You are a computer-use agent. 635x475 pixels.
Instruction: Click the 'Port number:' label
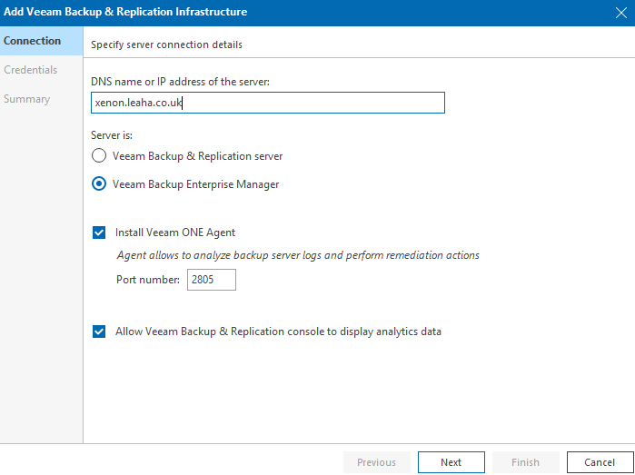coord(148,280)
